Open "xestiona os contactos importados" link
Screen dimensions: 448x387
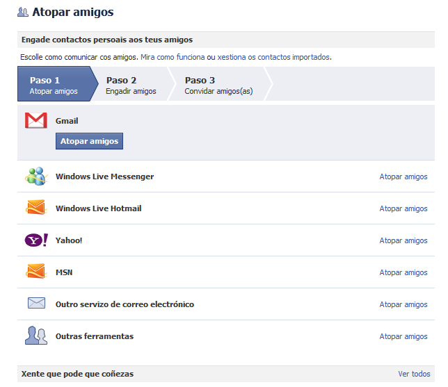(273, 57)
